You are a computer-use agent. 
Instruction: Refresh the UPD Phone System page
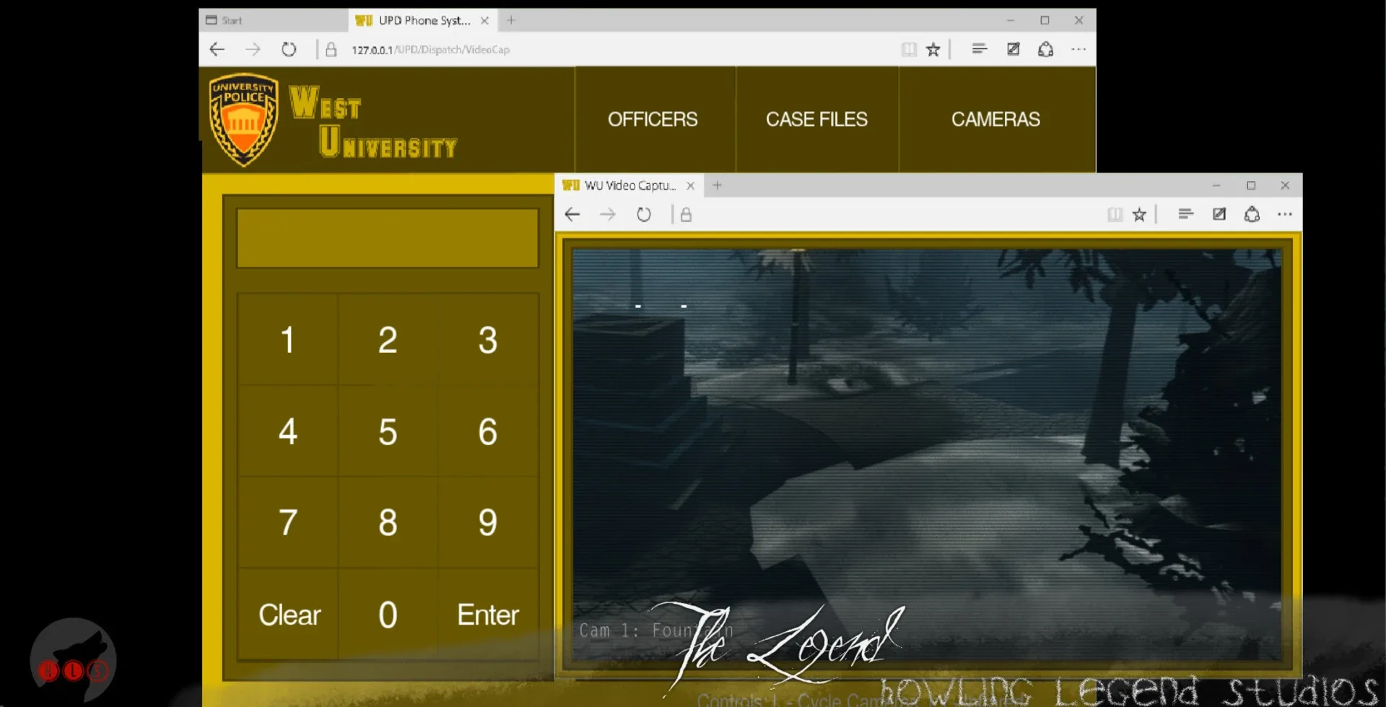[289, 49]
